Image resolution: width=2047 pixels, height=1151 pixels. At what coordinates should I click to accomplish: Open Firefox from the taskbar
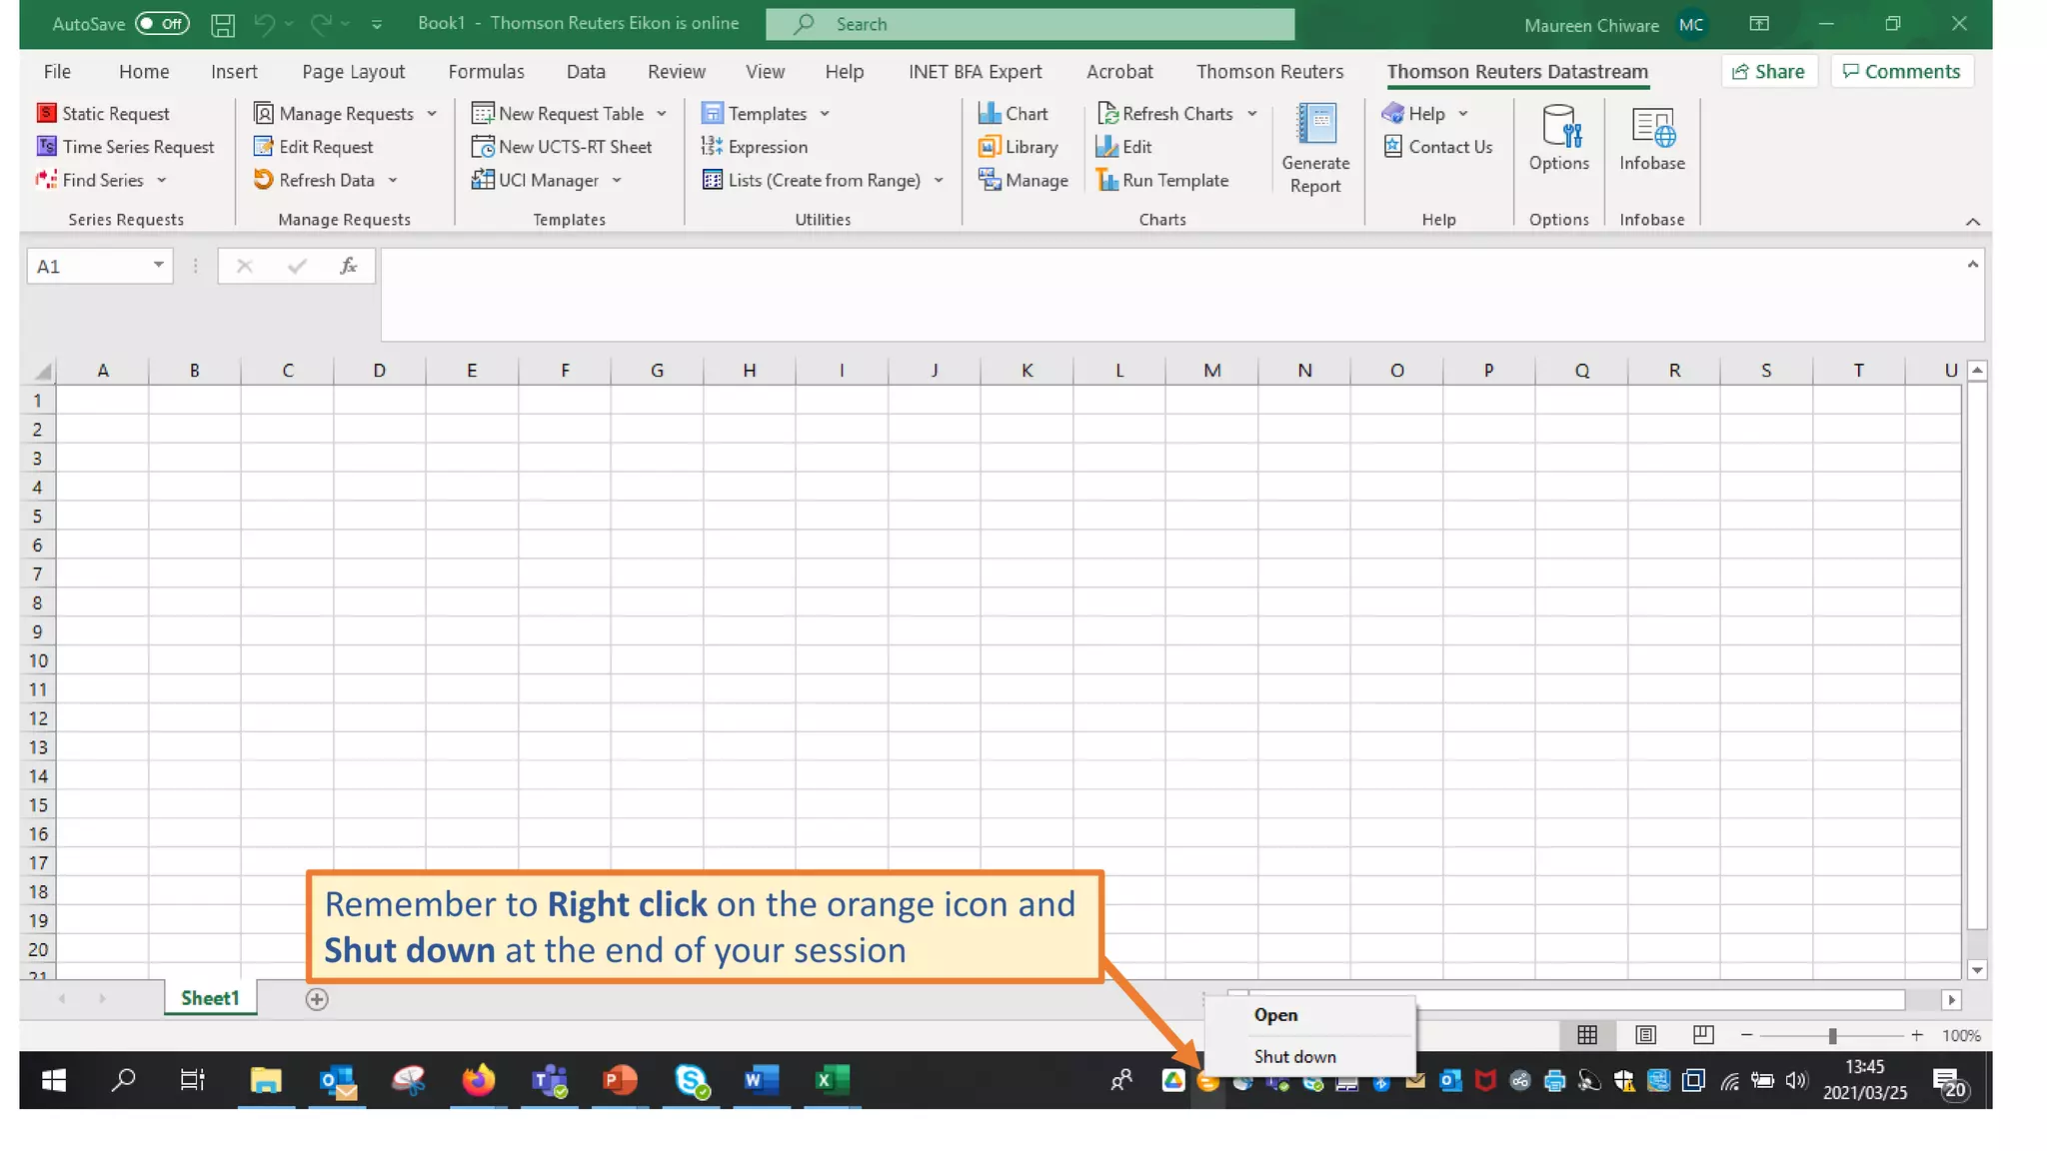point(478,1080)
